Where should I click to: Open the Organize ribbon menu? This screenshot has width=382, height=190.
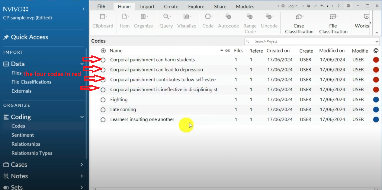(x=143, y=21)
